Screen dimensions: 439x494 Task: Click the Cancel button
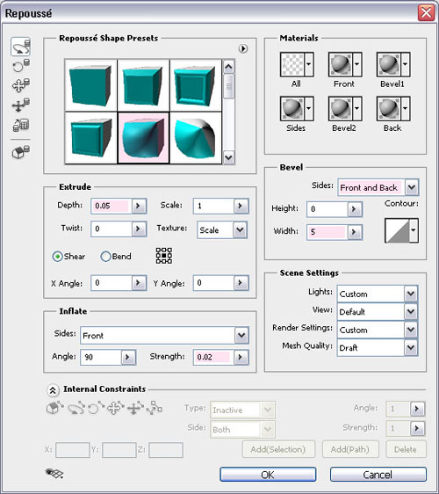[x=378, y=474]
